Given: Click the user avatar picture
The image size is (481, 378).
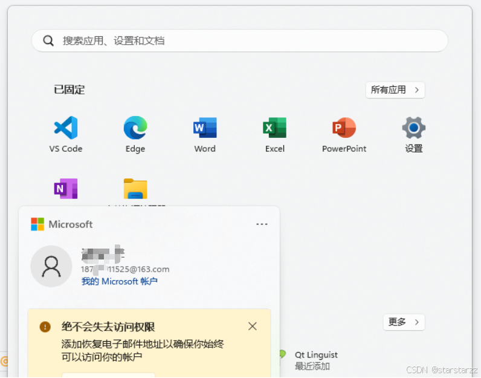Looking at the screenshot, I should click(51, 266).
